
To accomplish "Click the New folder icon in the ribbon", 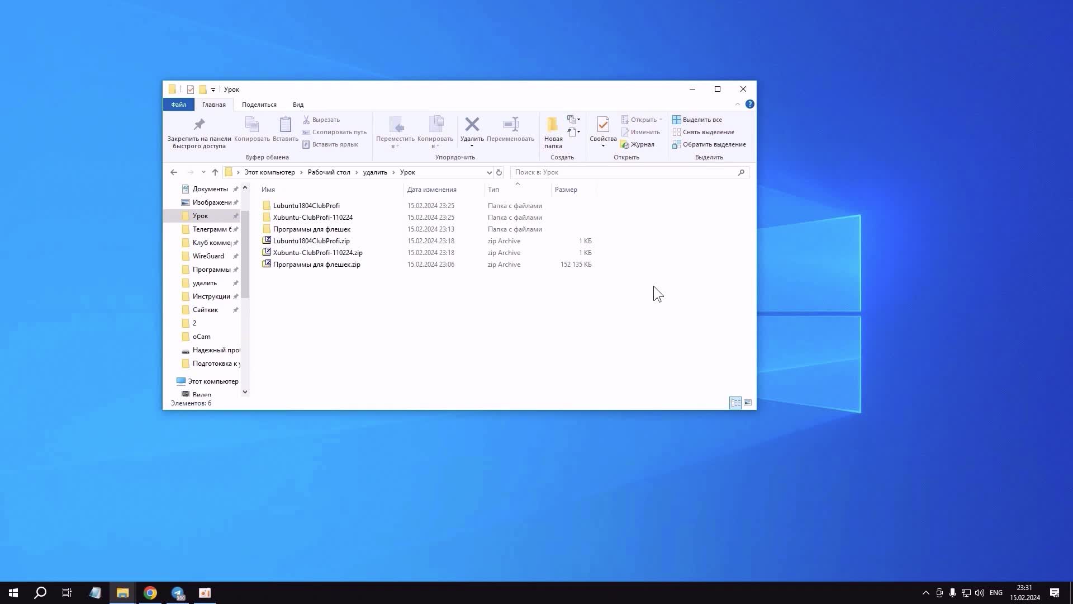I will (x=553, y=125).
